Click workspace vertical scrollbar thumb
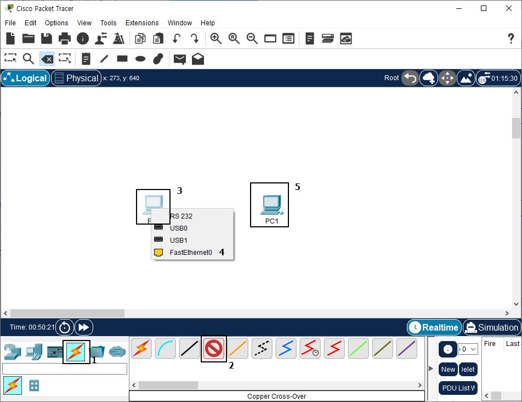522x402 pixels. pos(516,128)
